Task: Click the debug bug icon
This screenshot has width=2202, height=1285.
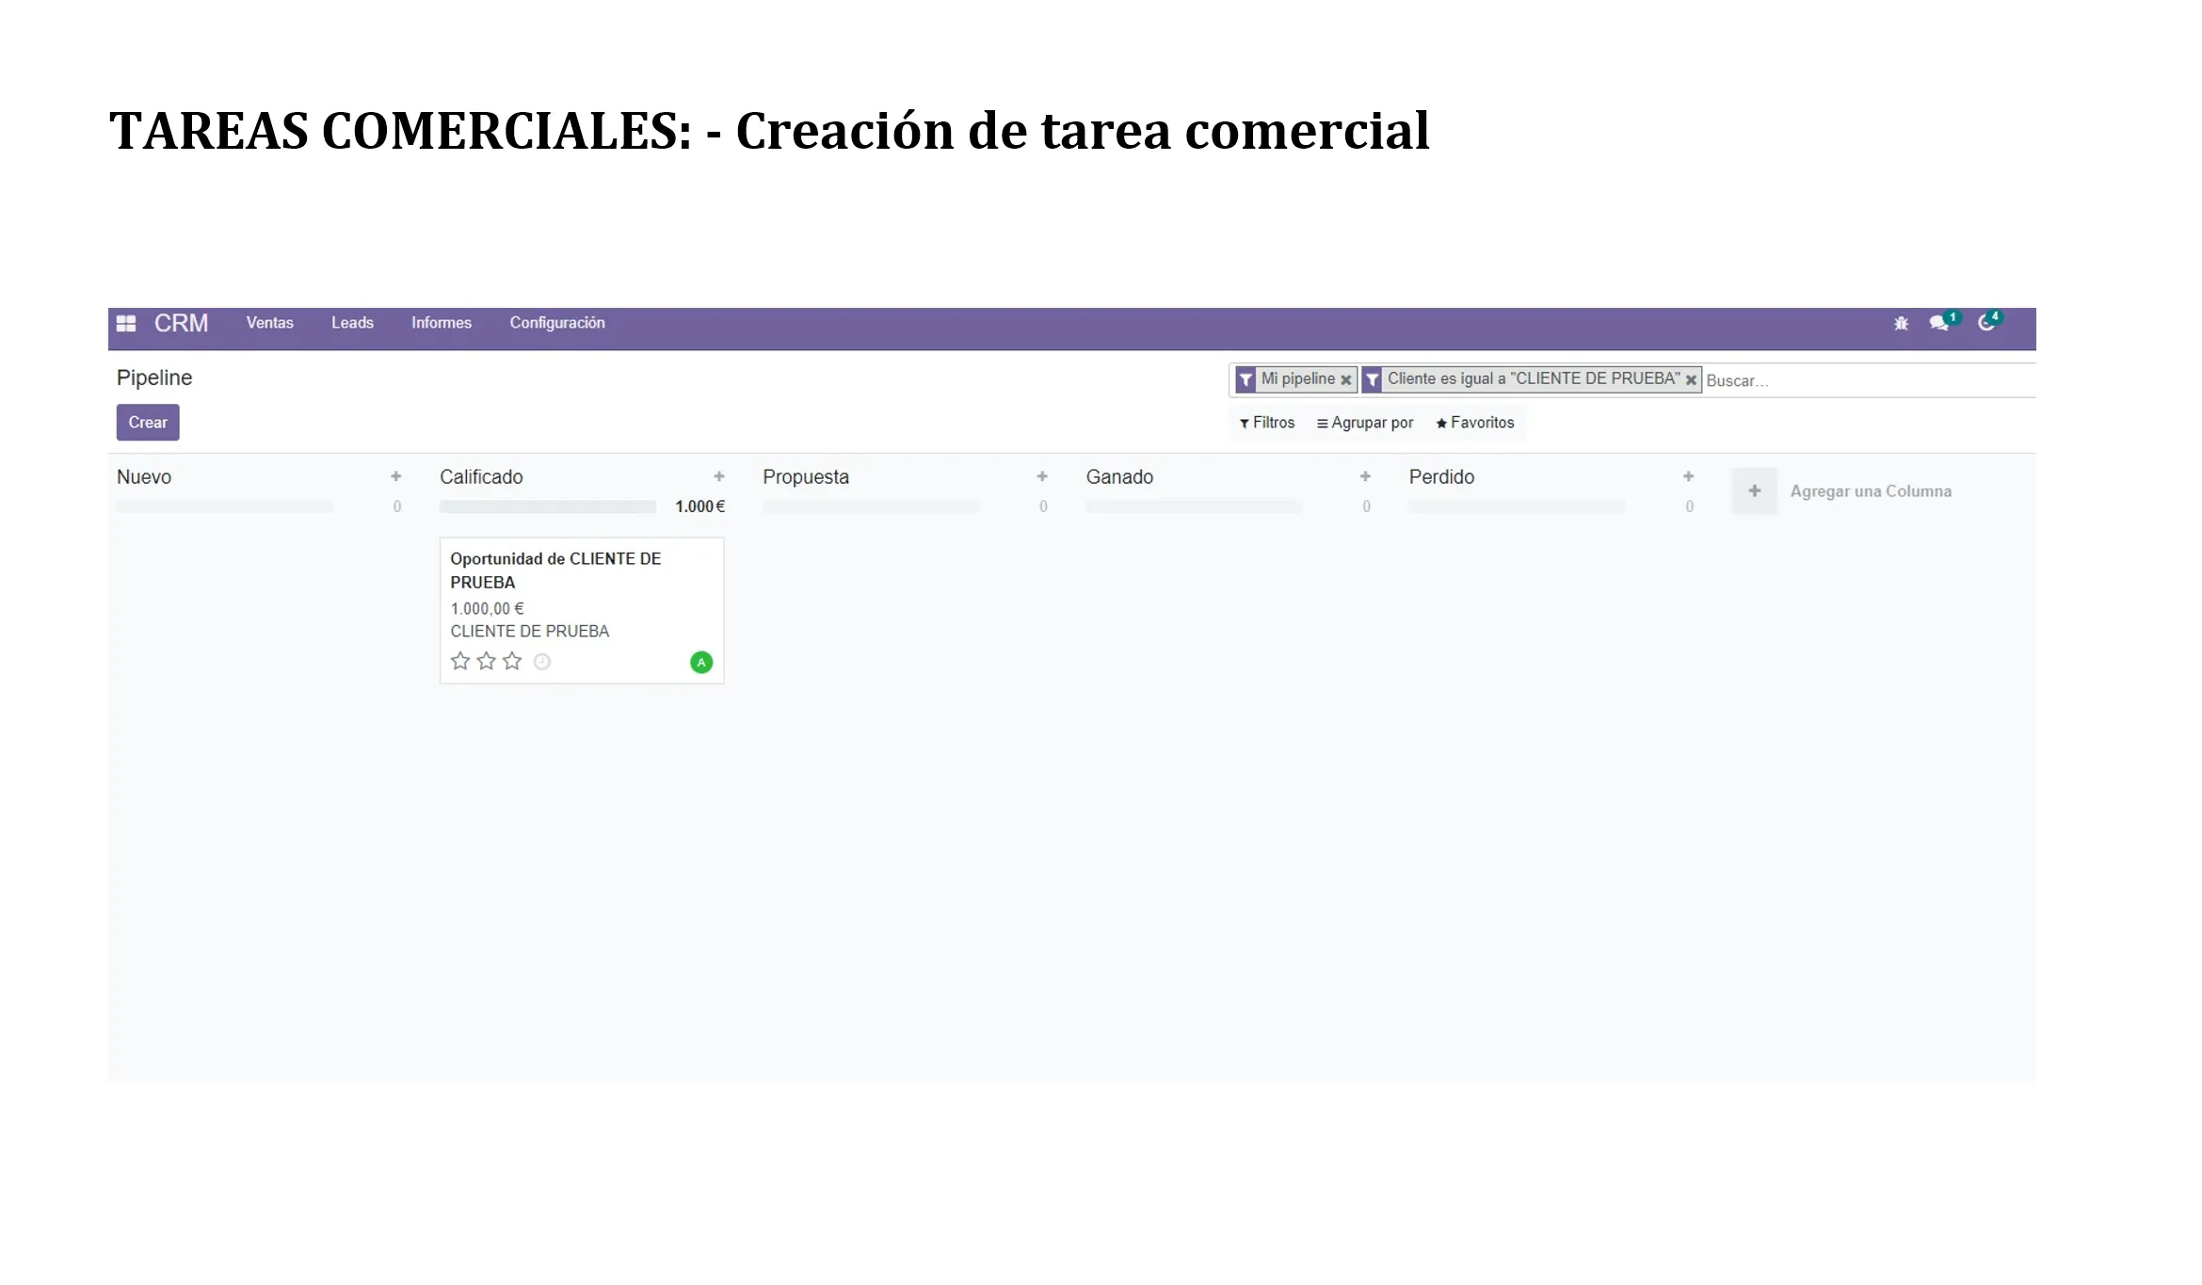Action: (x=1901, y=323)
